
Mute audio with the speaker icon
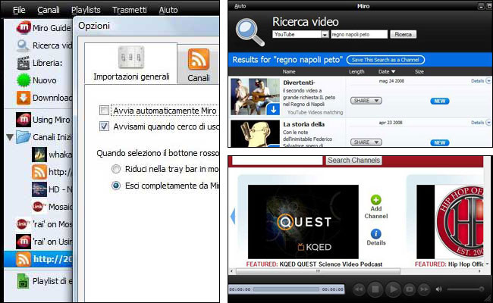pos(438,289)
